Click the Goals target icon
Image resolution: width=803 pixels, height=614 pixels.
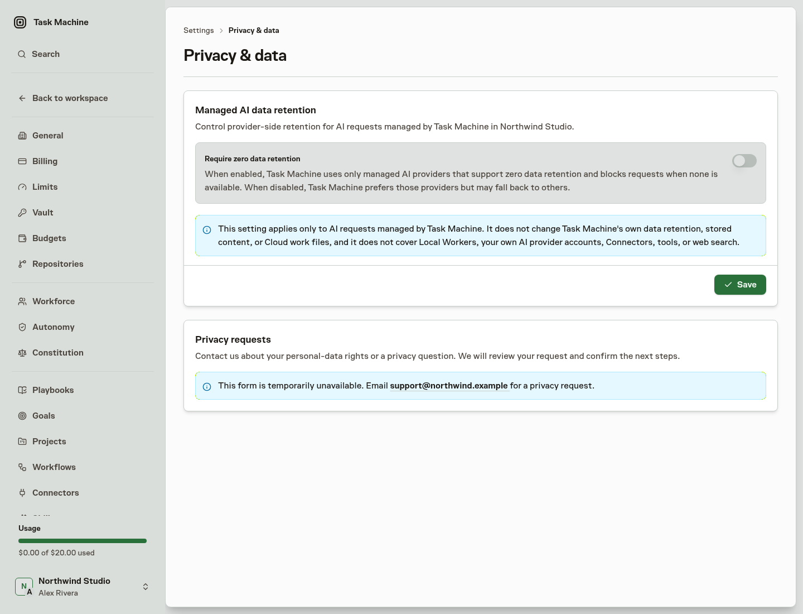pos(22,416)
